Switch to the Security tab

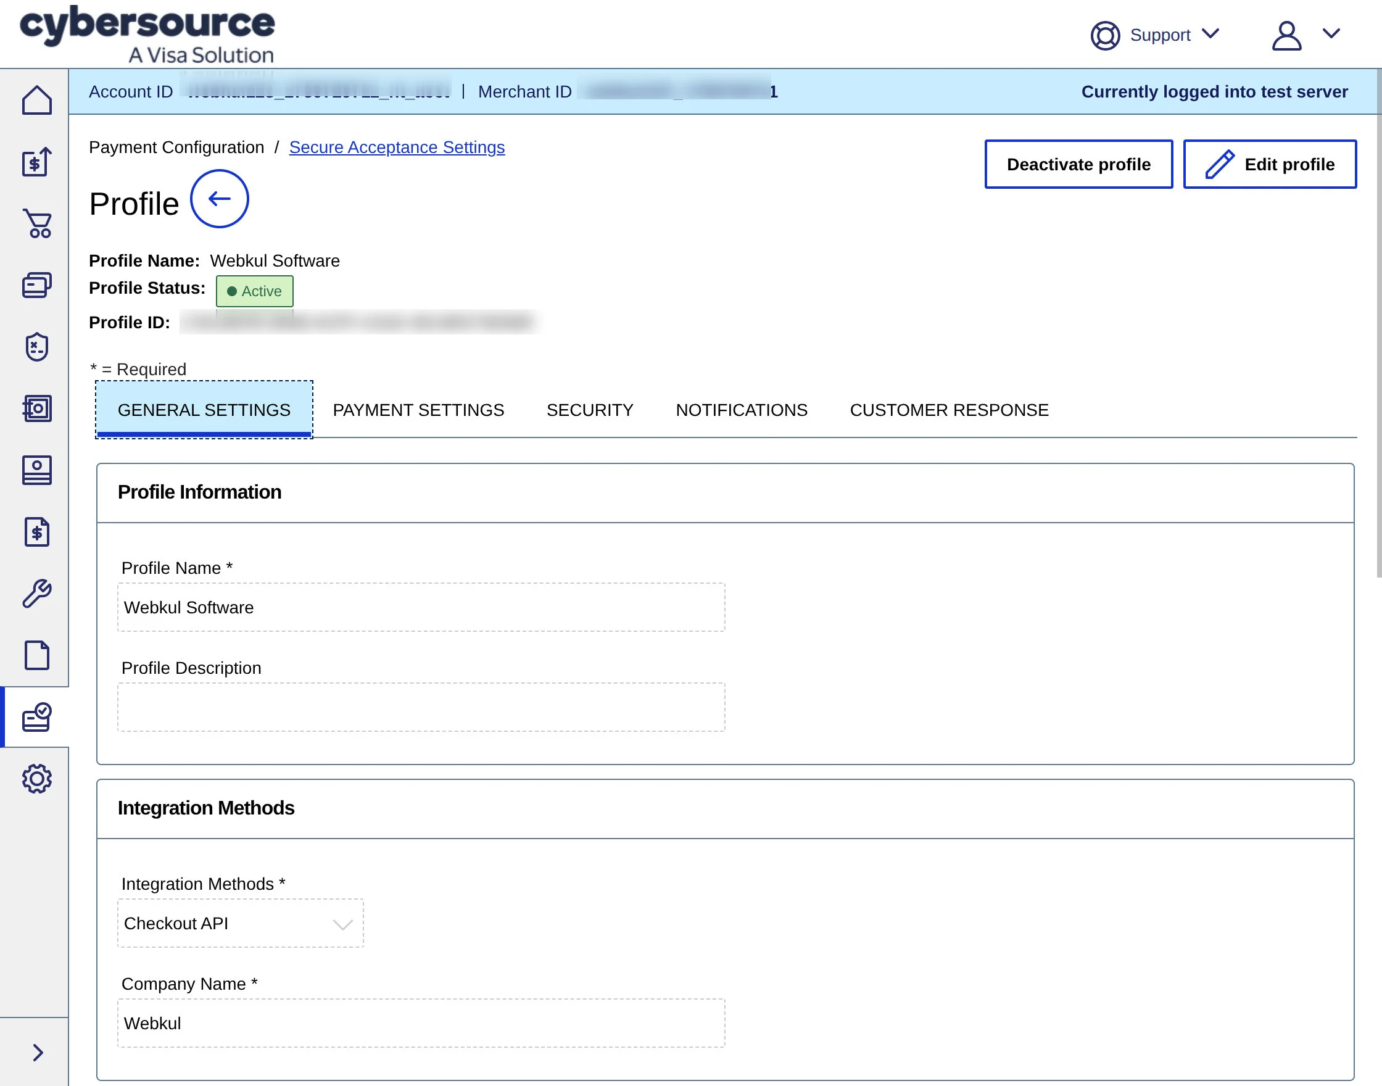(589, 410)
